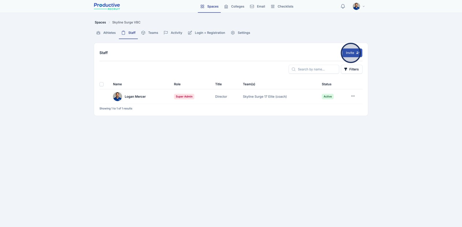Screen dimensions: 462x227
Task: Open the Settings tab
Action: [x=241, y=33]
